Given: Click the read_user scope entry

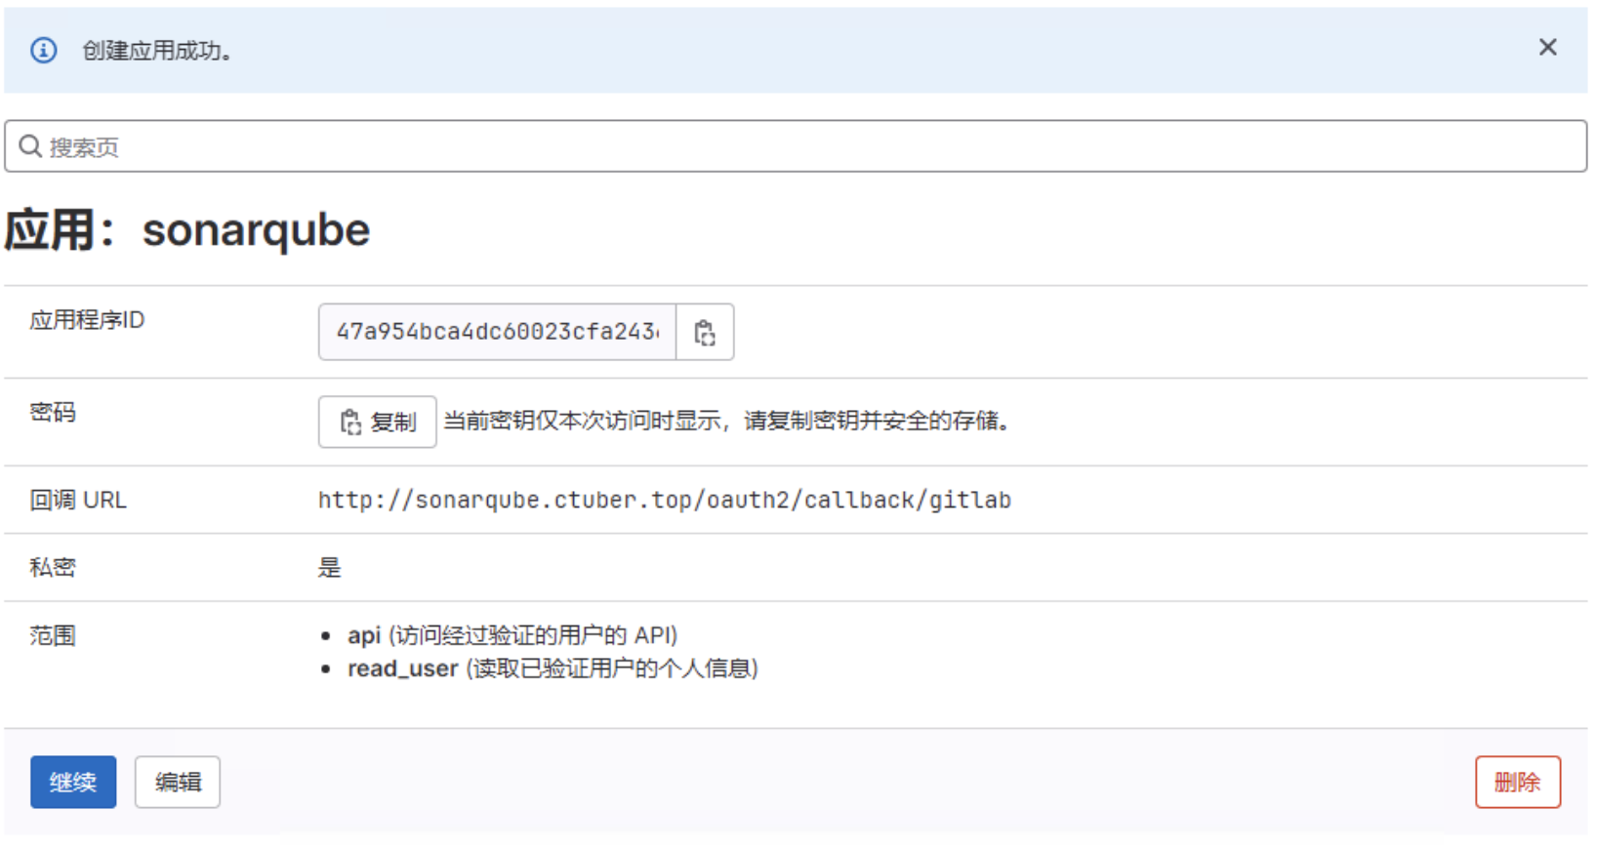Looking at the screenshot, I should click(553, 668).
